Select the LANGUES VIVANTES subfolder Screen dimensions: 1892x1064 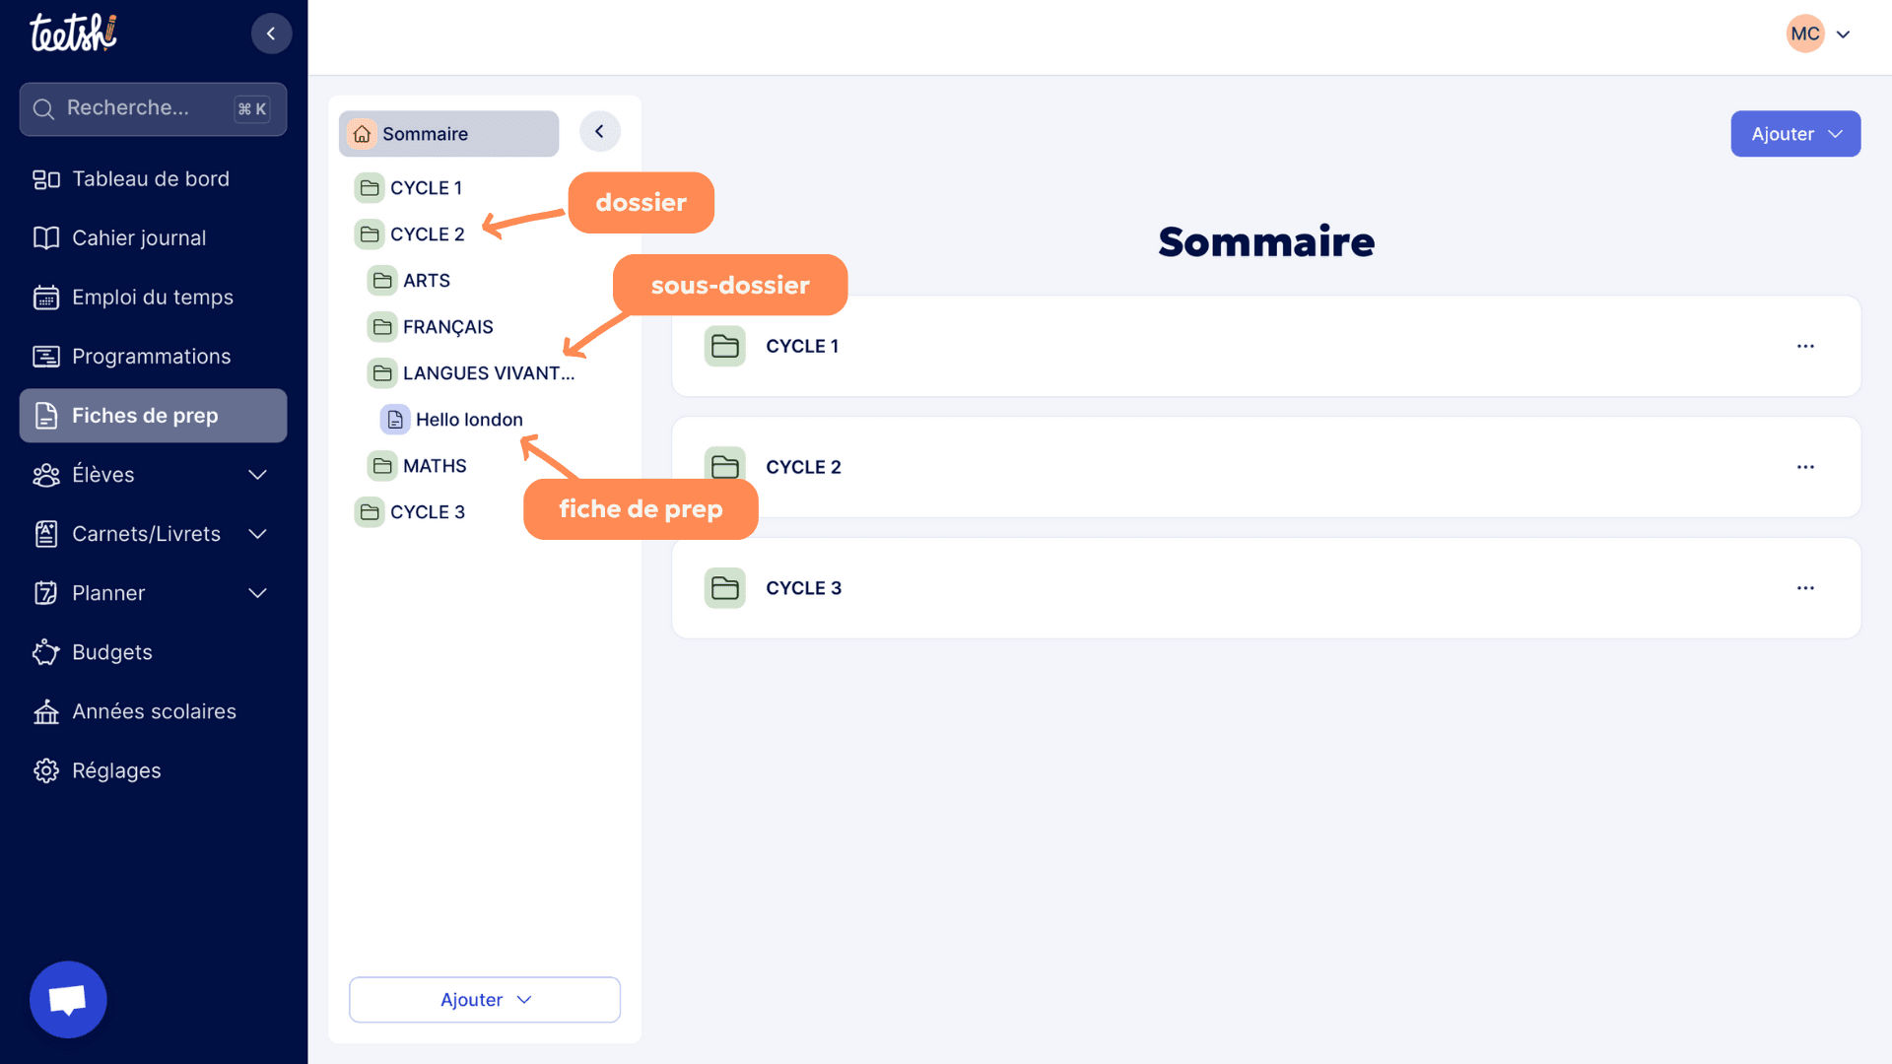(487, 373)
